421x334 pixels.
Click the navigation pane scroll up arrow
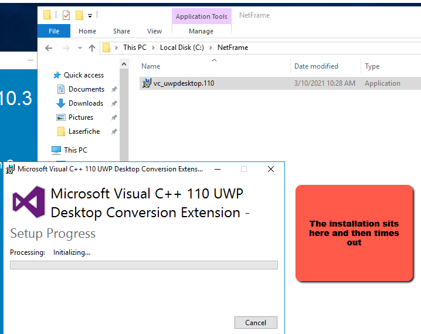[124, 64]
